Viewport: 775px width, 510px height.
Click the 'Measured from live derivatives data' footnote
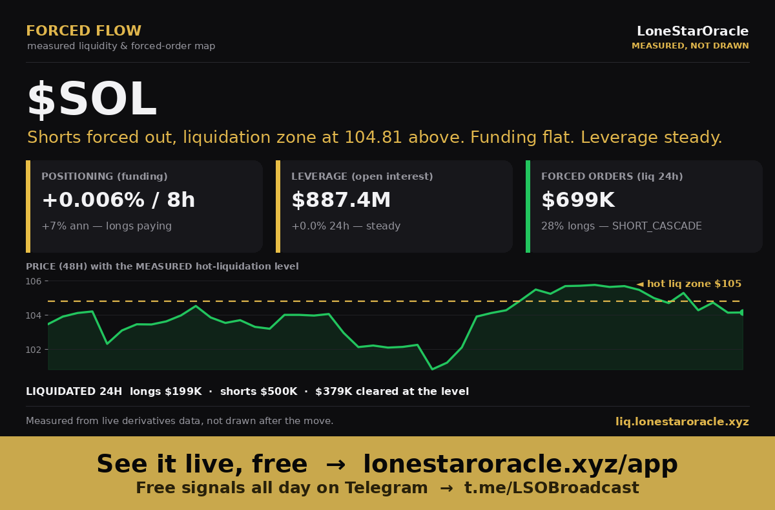point(180,421)
